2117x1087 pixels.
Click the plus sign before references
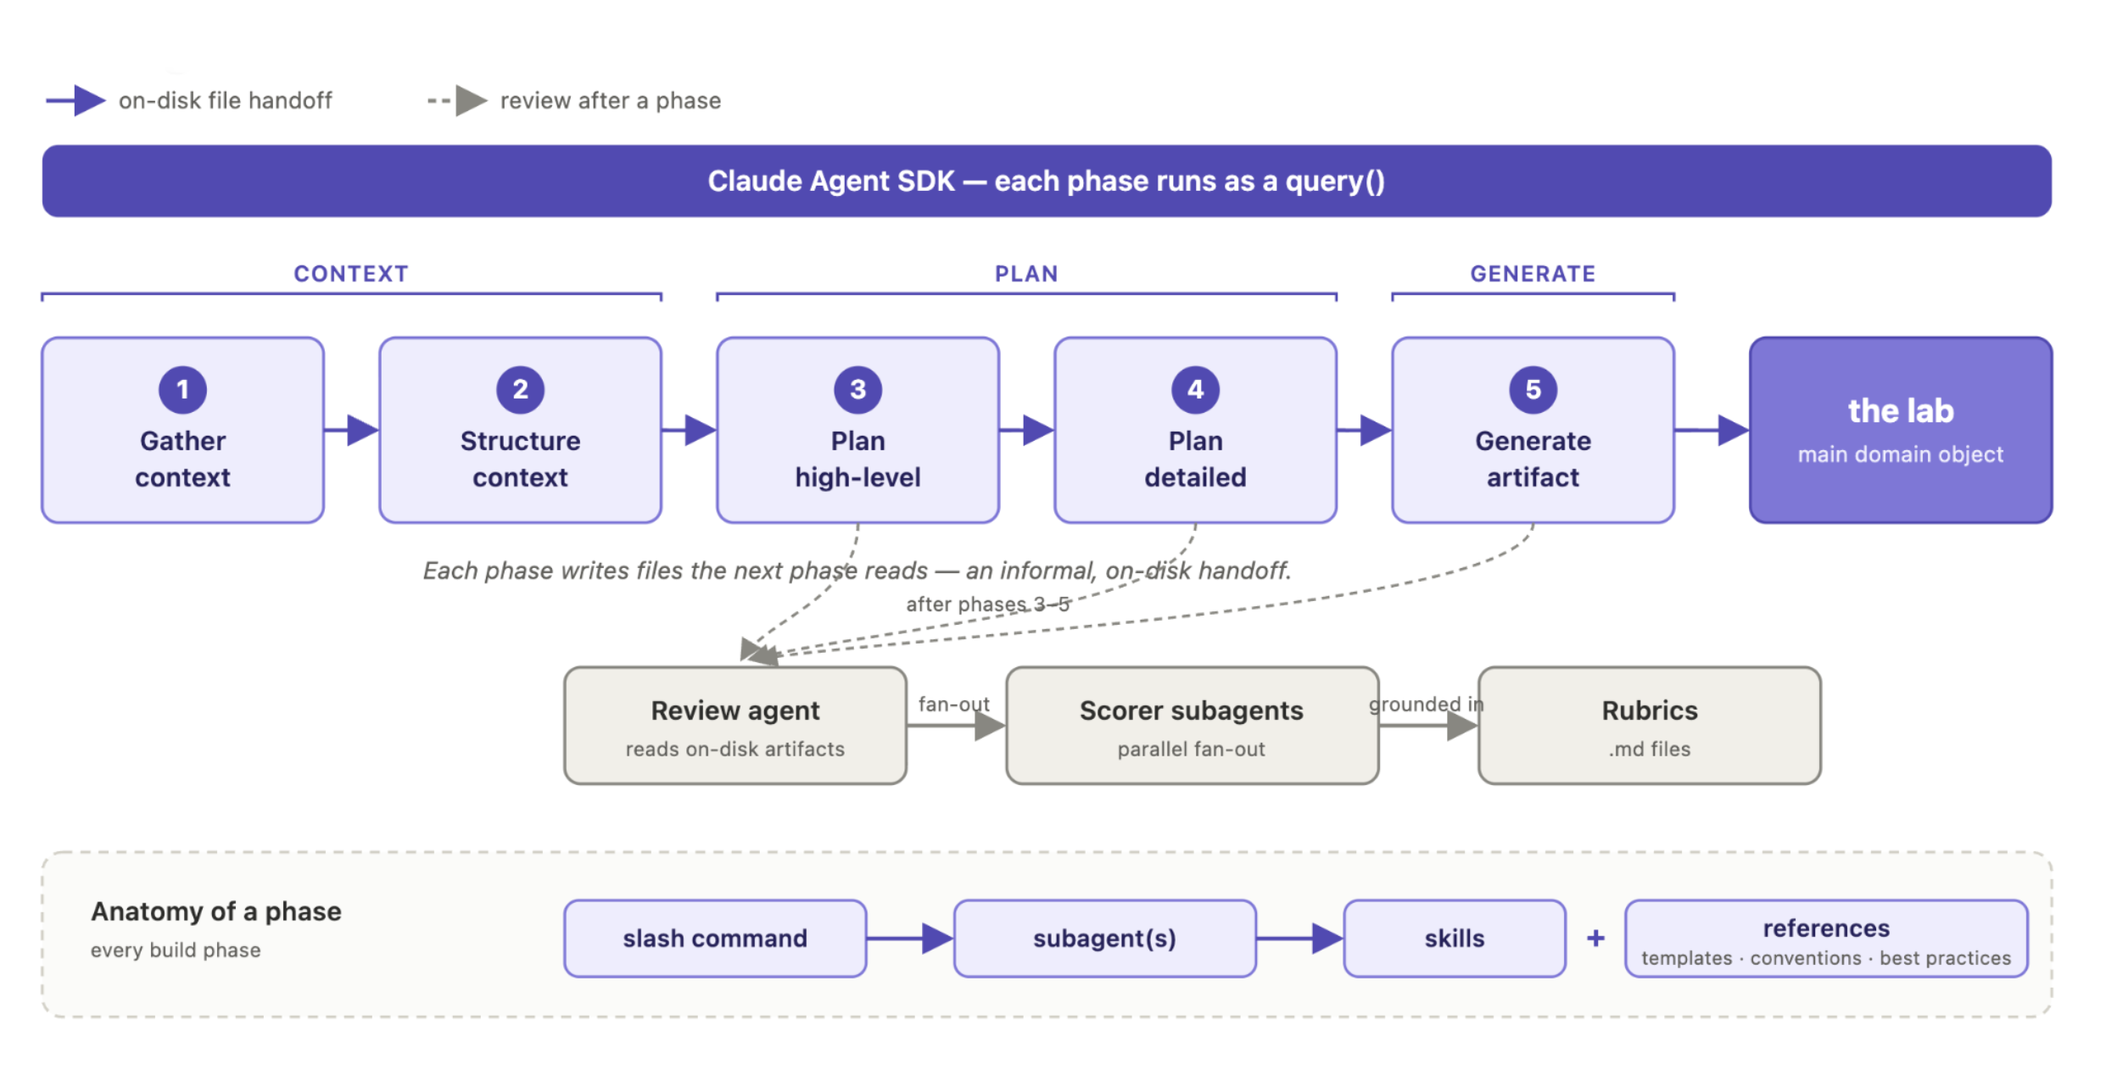[1595, 938]
